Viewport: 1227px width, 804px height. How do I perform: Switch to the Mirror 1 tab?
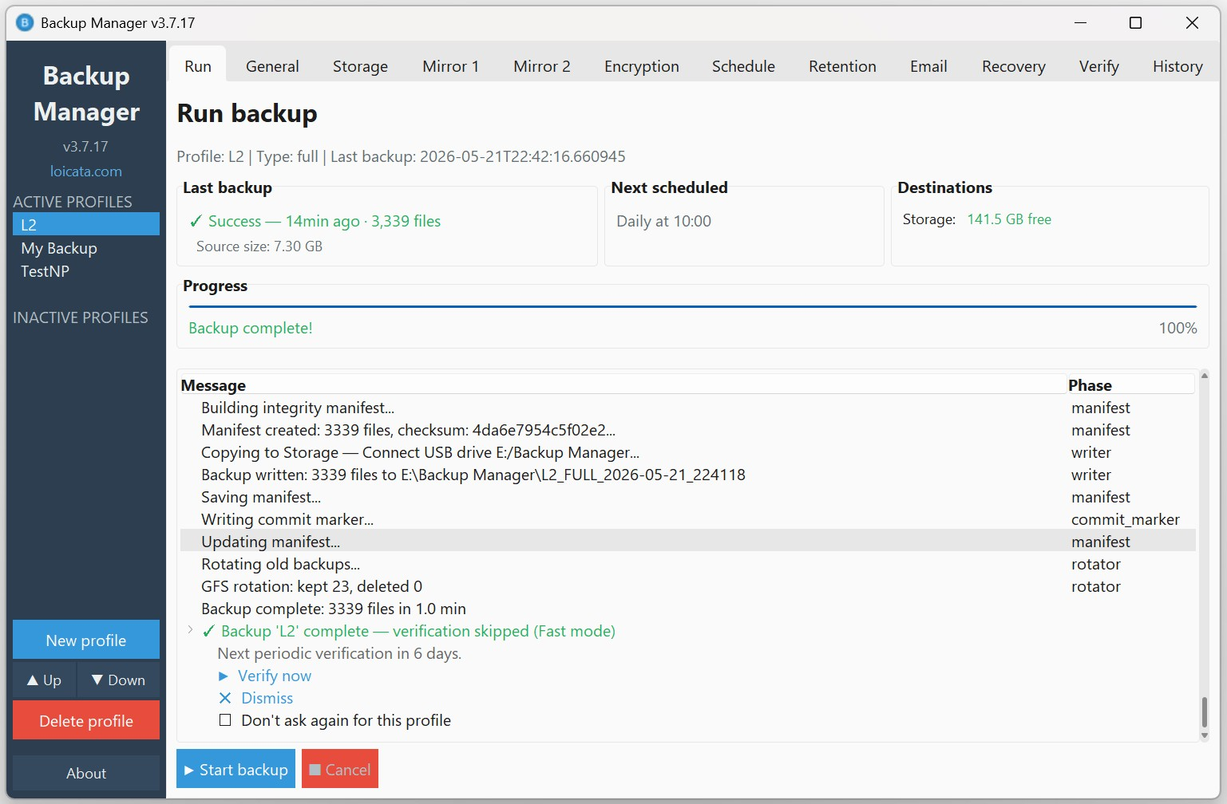click(x=450, y=66)
